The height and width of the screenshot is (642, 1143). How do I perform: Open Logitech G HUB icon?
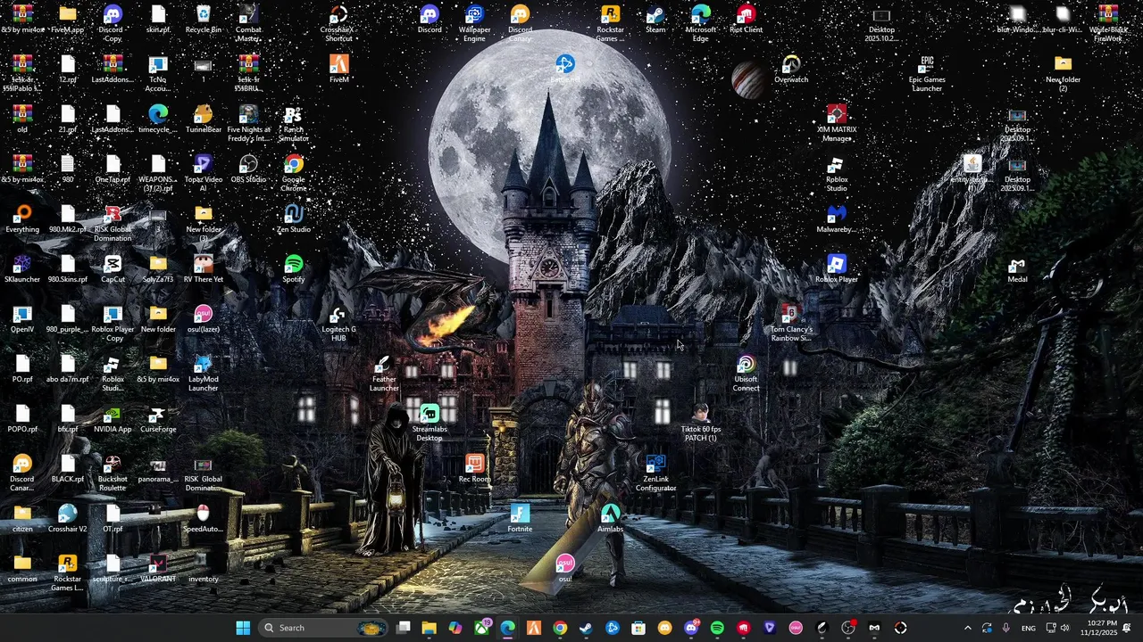point(338,323)
